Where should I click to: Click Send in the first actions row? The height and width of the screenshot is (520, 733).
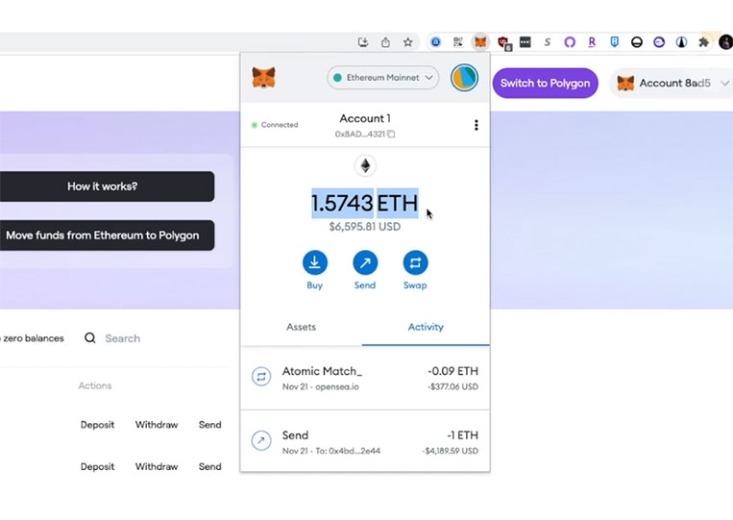coord(209,425)
